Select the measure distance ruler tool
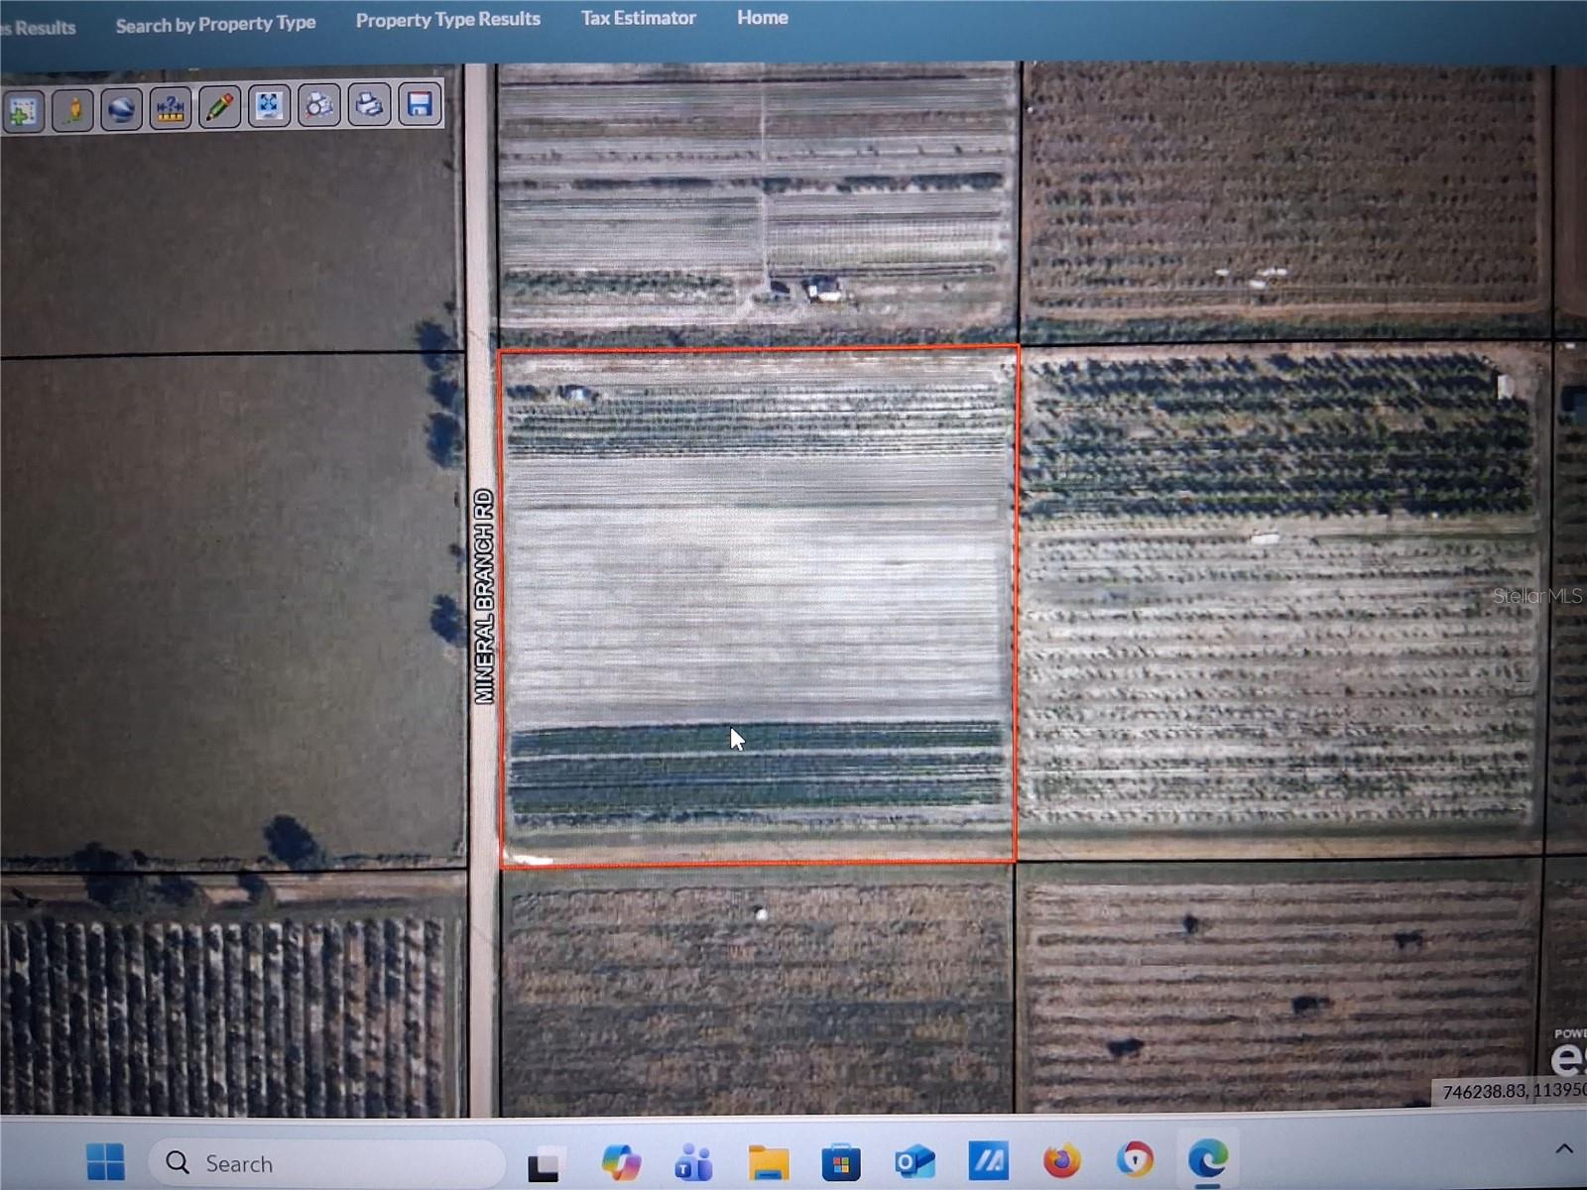The width and height of the screenshot is (1587, 1190). coord(171,107)
